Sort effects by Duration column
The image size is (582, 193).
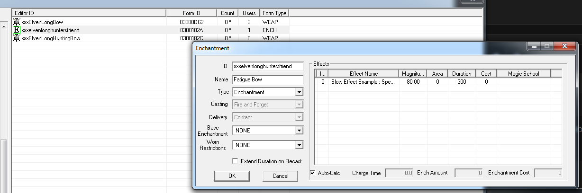(462, 74)
